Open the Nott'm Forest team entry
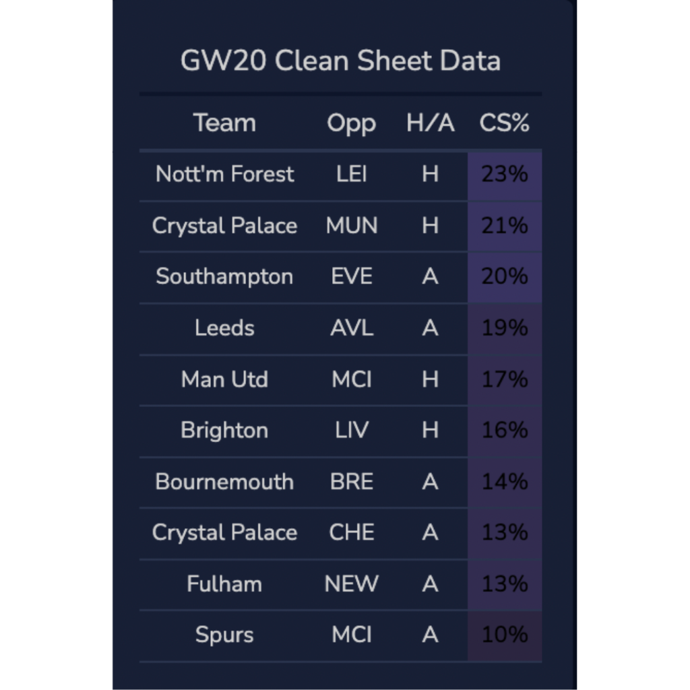 (224, 174)
